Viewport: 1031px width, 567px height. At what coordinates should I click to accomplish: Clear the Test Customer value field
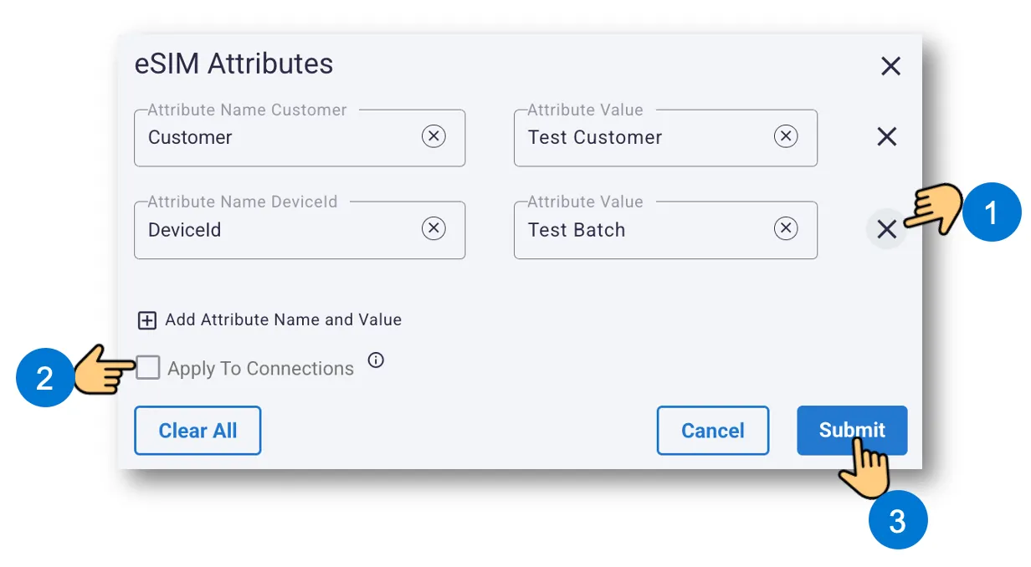click(x=786, y=136)
